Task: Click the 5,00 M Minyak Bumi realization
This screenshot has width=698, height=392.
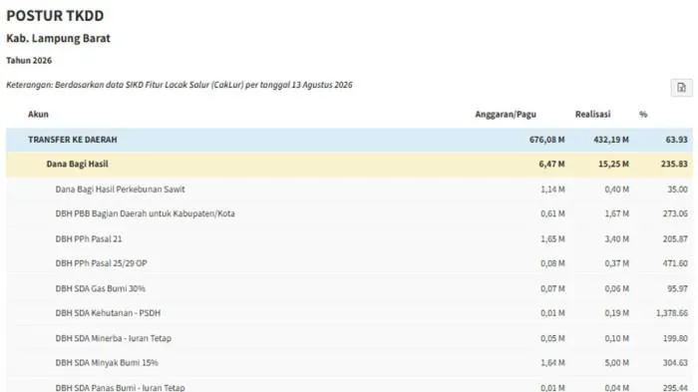Action: [x=617, y=363]
